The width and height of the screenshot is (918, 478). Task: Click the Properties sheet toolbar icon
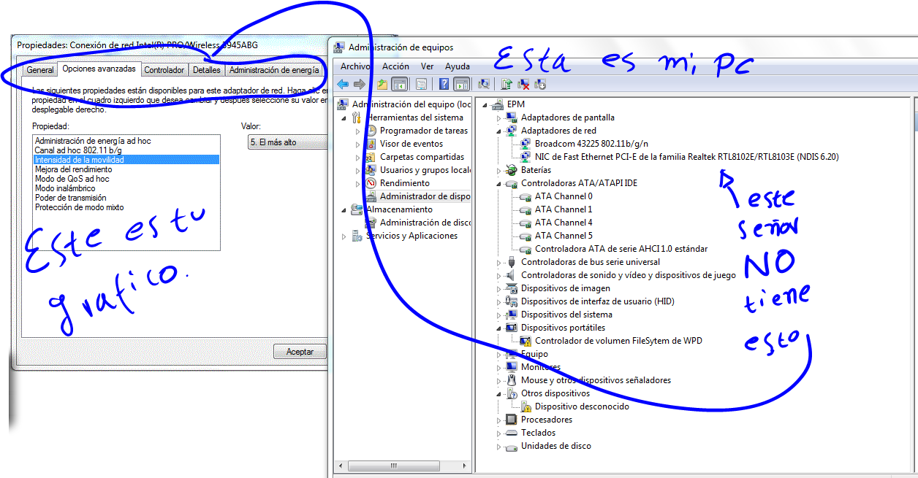click(x=421, y=85)
